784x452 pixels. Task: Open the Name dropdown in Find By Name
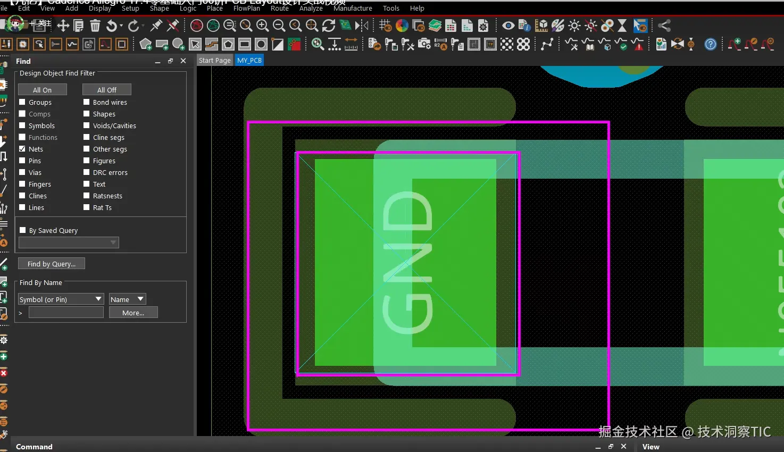[x=127, y=299]
